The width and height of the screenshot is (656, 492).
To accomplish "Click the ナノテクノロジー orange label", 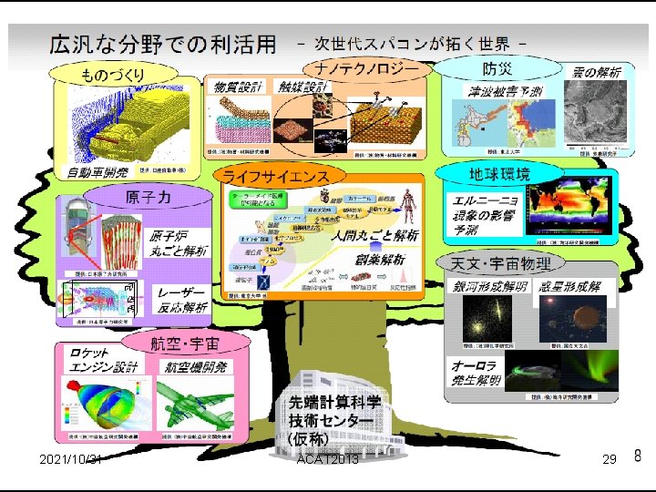I will tap(366, 68).
